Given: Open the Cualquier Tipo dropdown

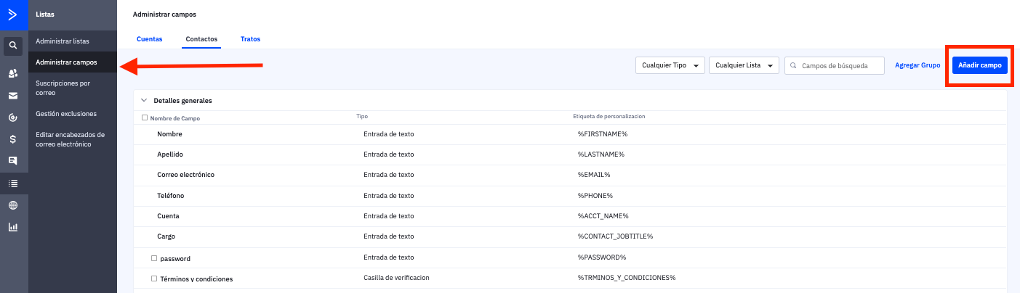Looking at the screenshot, I should (x=670, y=65).
